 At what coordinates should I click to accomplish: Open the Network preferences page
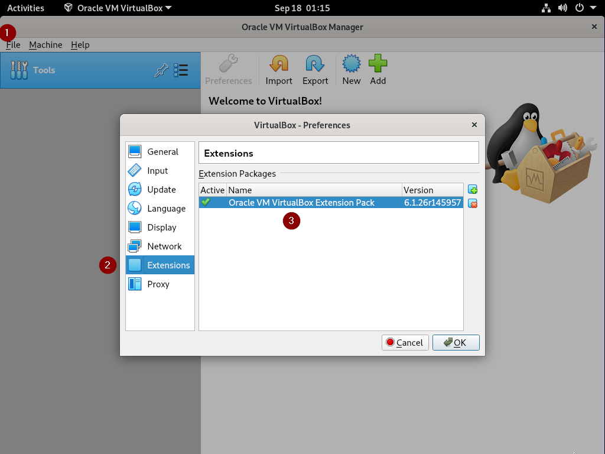(x=160, y=247)
